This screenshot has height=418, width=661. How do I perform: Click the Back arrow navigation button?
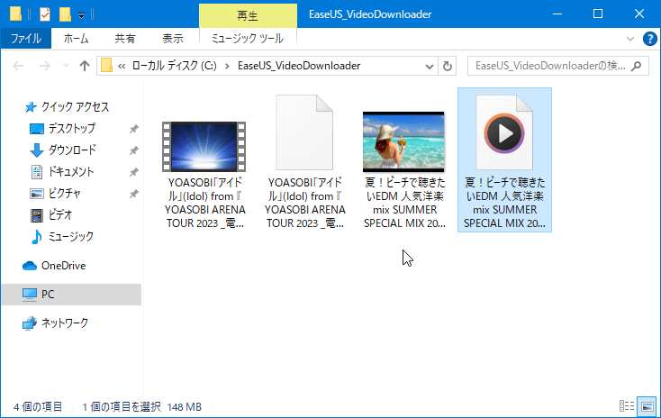click(19, 66)
